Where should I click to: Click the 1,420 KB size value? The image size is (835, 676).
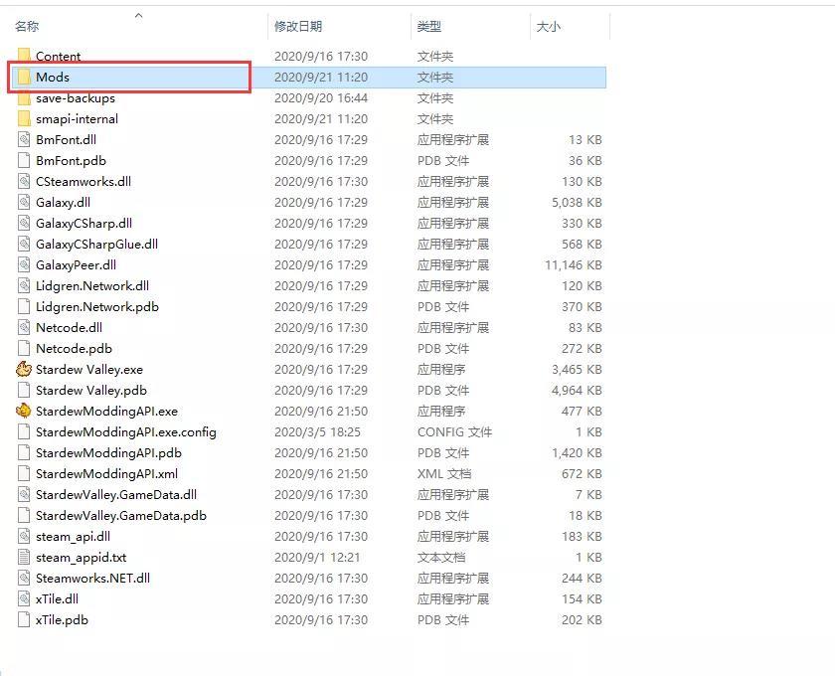(x=577, y=452)
